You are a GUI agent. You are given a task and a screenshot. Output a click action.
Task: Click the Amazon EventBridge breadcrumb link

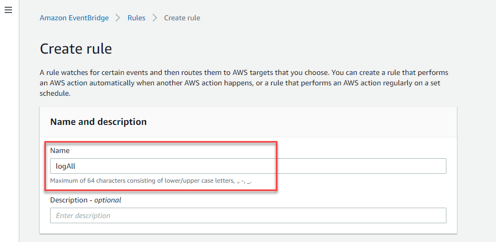point(74,18)
